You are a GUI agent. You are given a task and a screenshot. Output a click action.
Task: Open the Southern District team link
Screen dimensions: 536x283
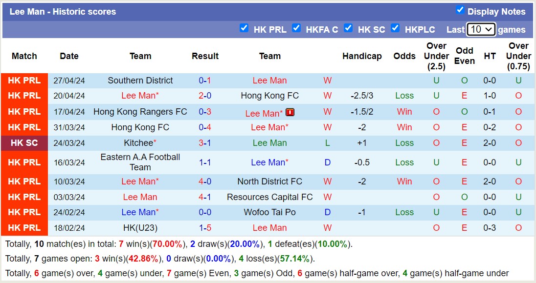[x=140, y=80]
